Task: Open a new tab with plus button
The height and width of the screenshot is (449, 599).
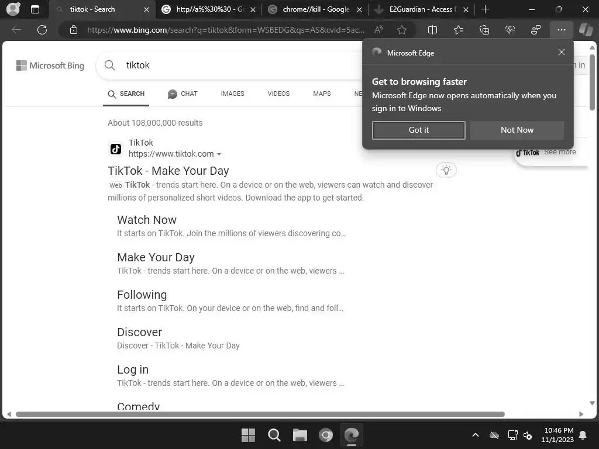Action: 485,9
